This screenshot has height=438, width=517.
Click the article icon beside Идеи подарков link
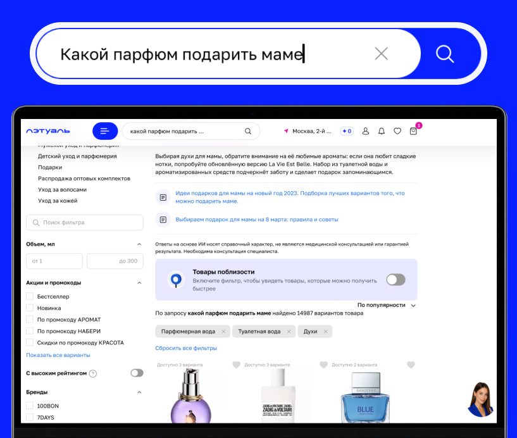(163, 197)
